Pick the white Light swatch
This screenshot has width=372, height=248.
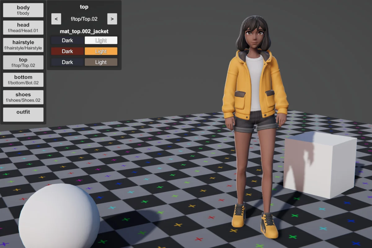click(101, 40)
